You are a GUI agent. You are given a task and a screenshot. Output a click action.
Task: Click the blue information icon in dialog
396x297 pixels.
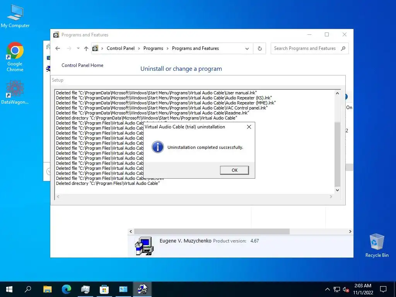[158, 147]
